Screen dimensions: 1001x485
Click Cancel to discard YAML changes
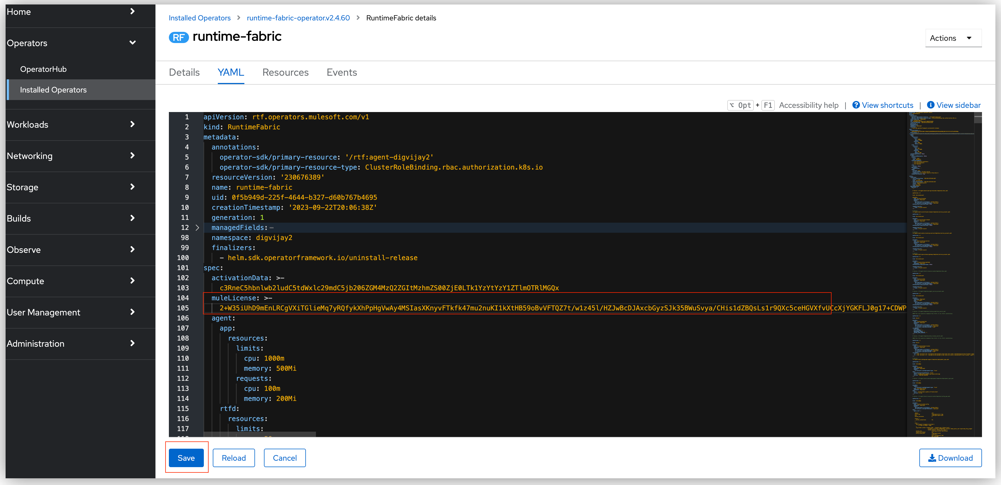pos(284,458)
